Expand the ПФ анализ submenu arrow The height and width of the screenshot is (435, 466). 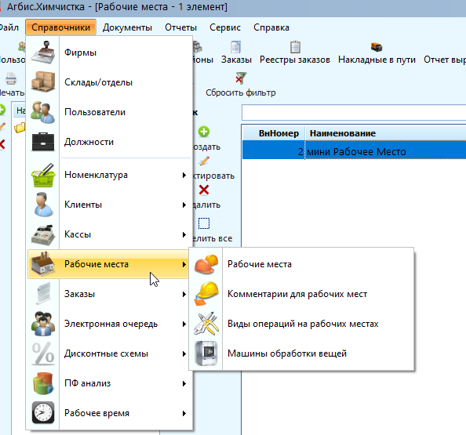coord(184,383)
